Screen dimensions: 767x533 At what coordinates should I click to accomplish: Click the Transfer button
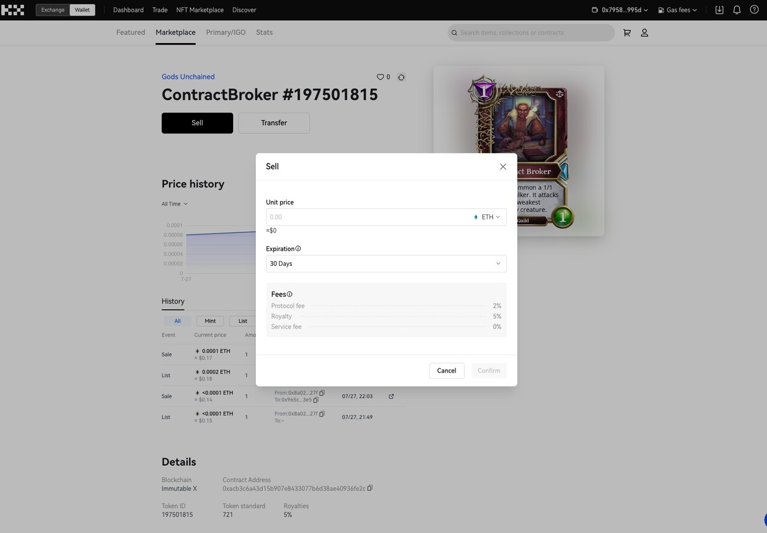tap(274, 123)
